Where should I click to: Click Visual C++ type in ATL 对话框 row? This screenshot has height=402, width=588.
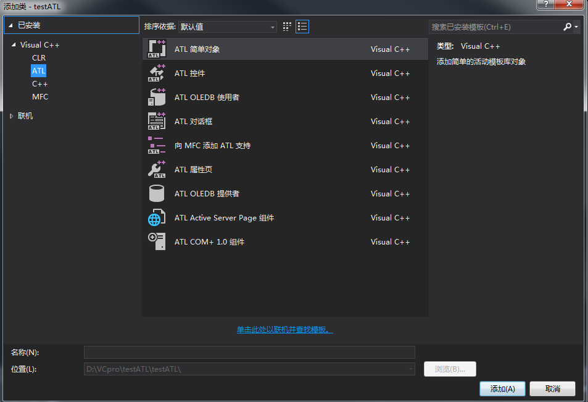[x=391, y=121]
